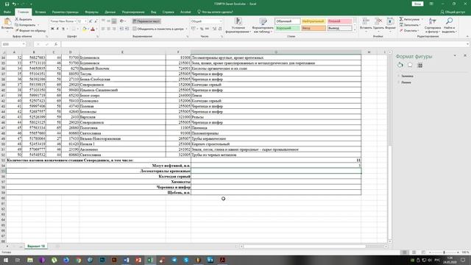Open Format as Table dropdown
471x265 pixels.
click(x=263, y=25)
